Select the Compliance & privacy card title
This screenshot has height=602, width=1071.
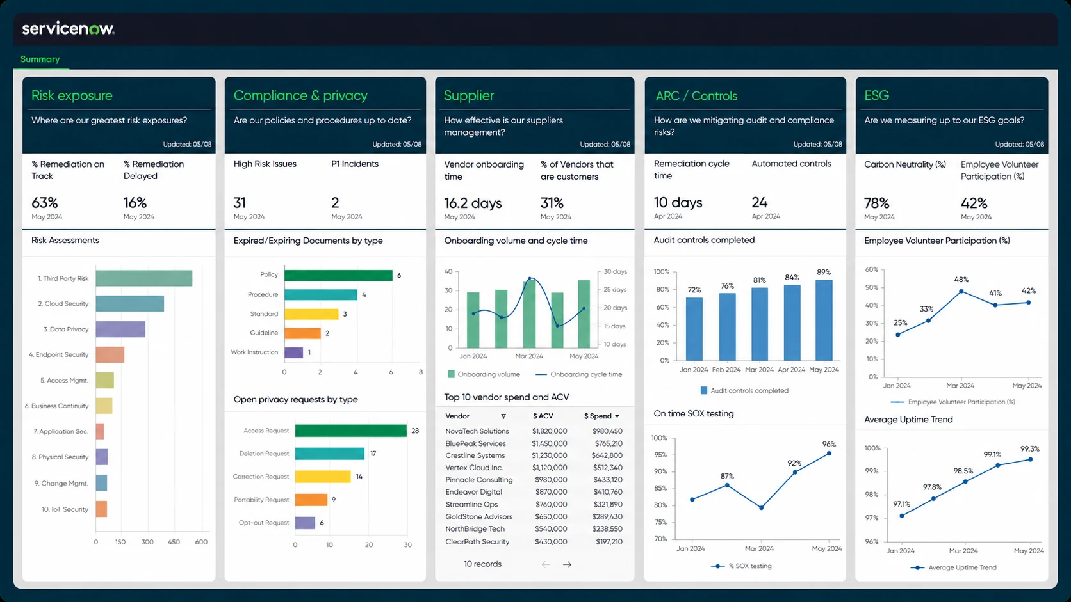pos(300,95)
